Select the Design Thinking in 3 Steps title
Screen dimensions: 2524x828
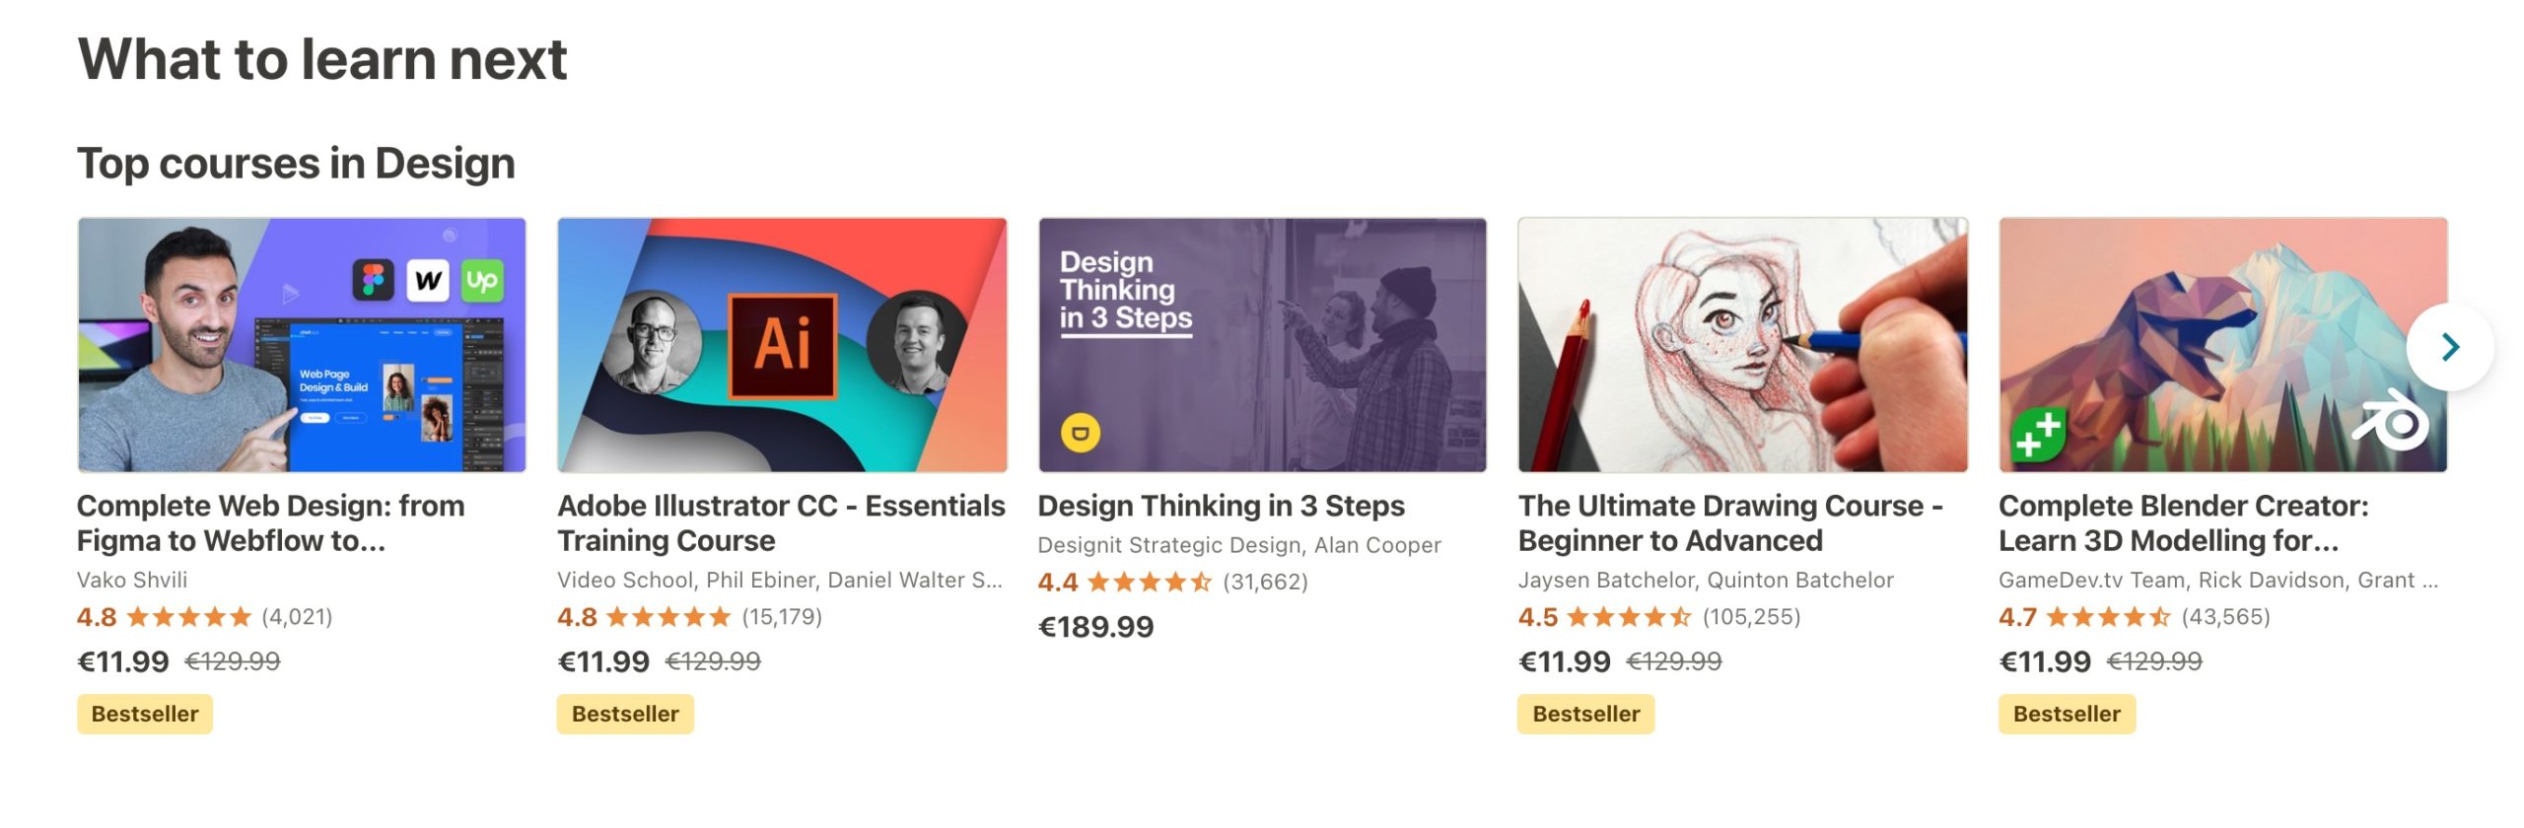click(x=1221, y=505)
